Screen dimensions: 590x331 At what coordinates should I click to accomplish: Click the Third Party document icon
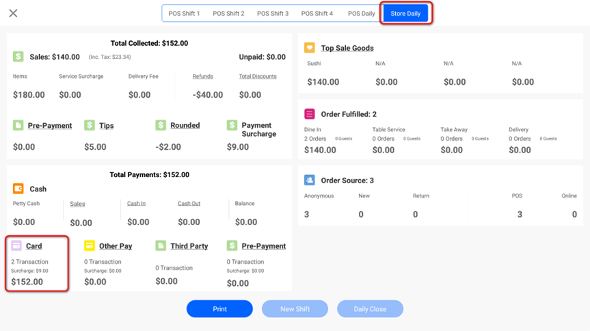coord(161,246)
